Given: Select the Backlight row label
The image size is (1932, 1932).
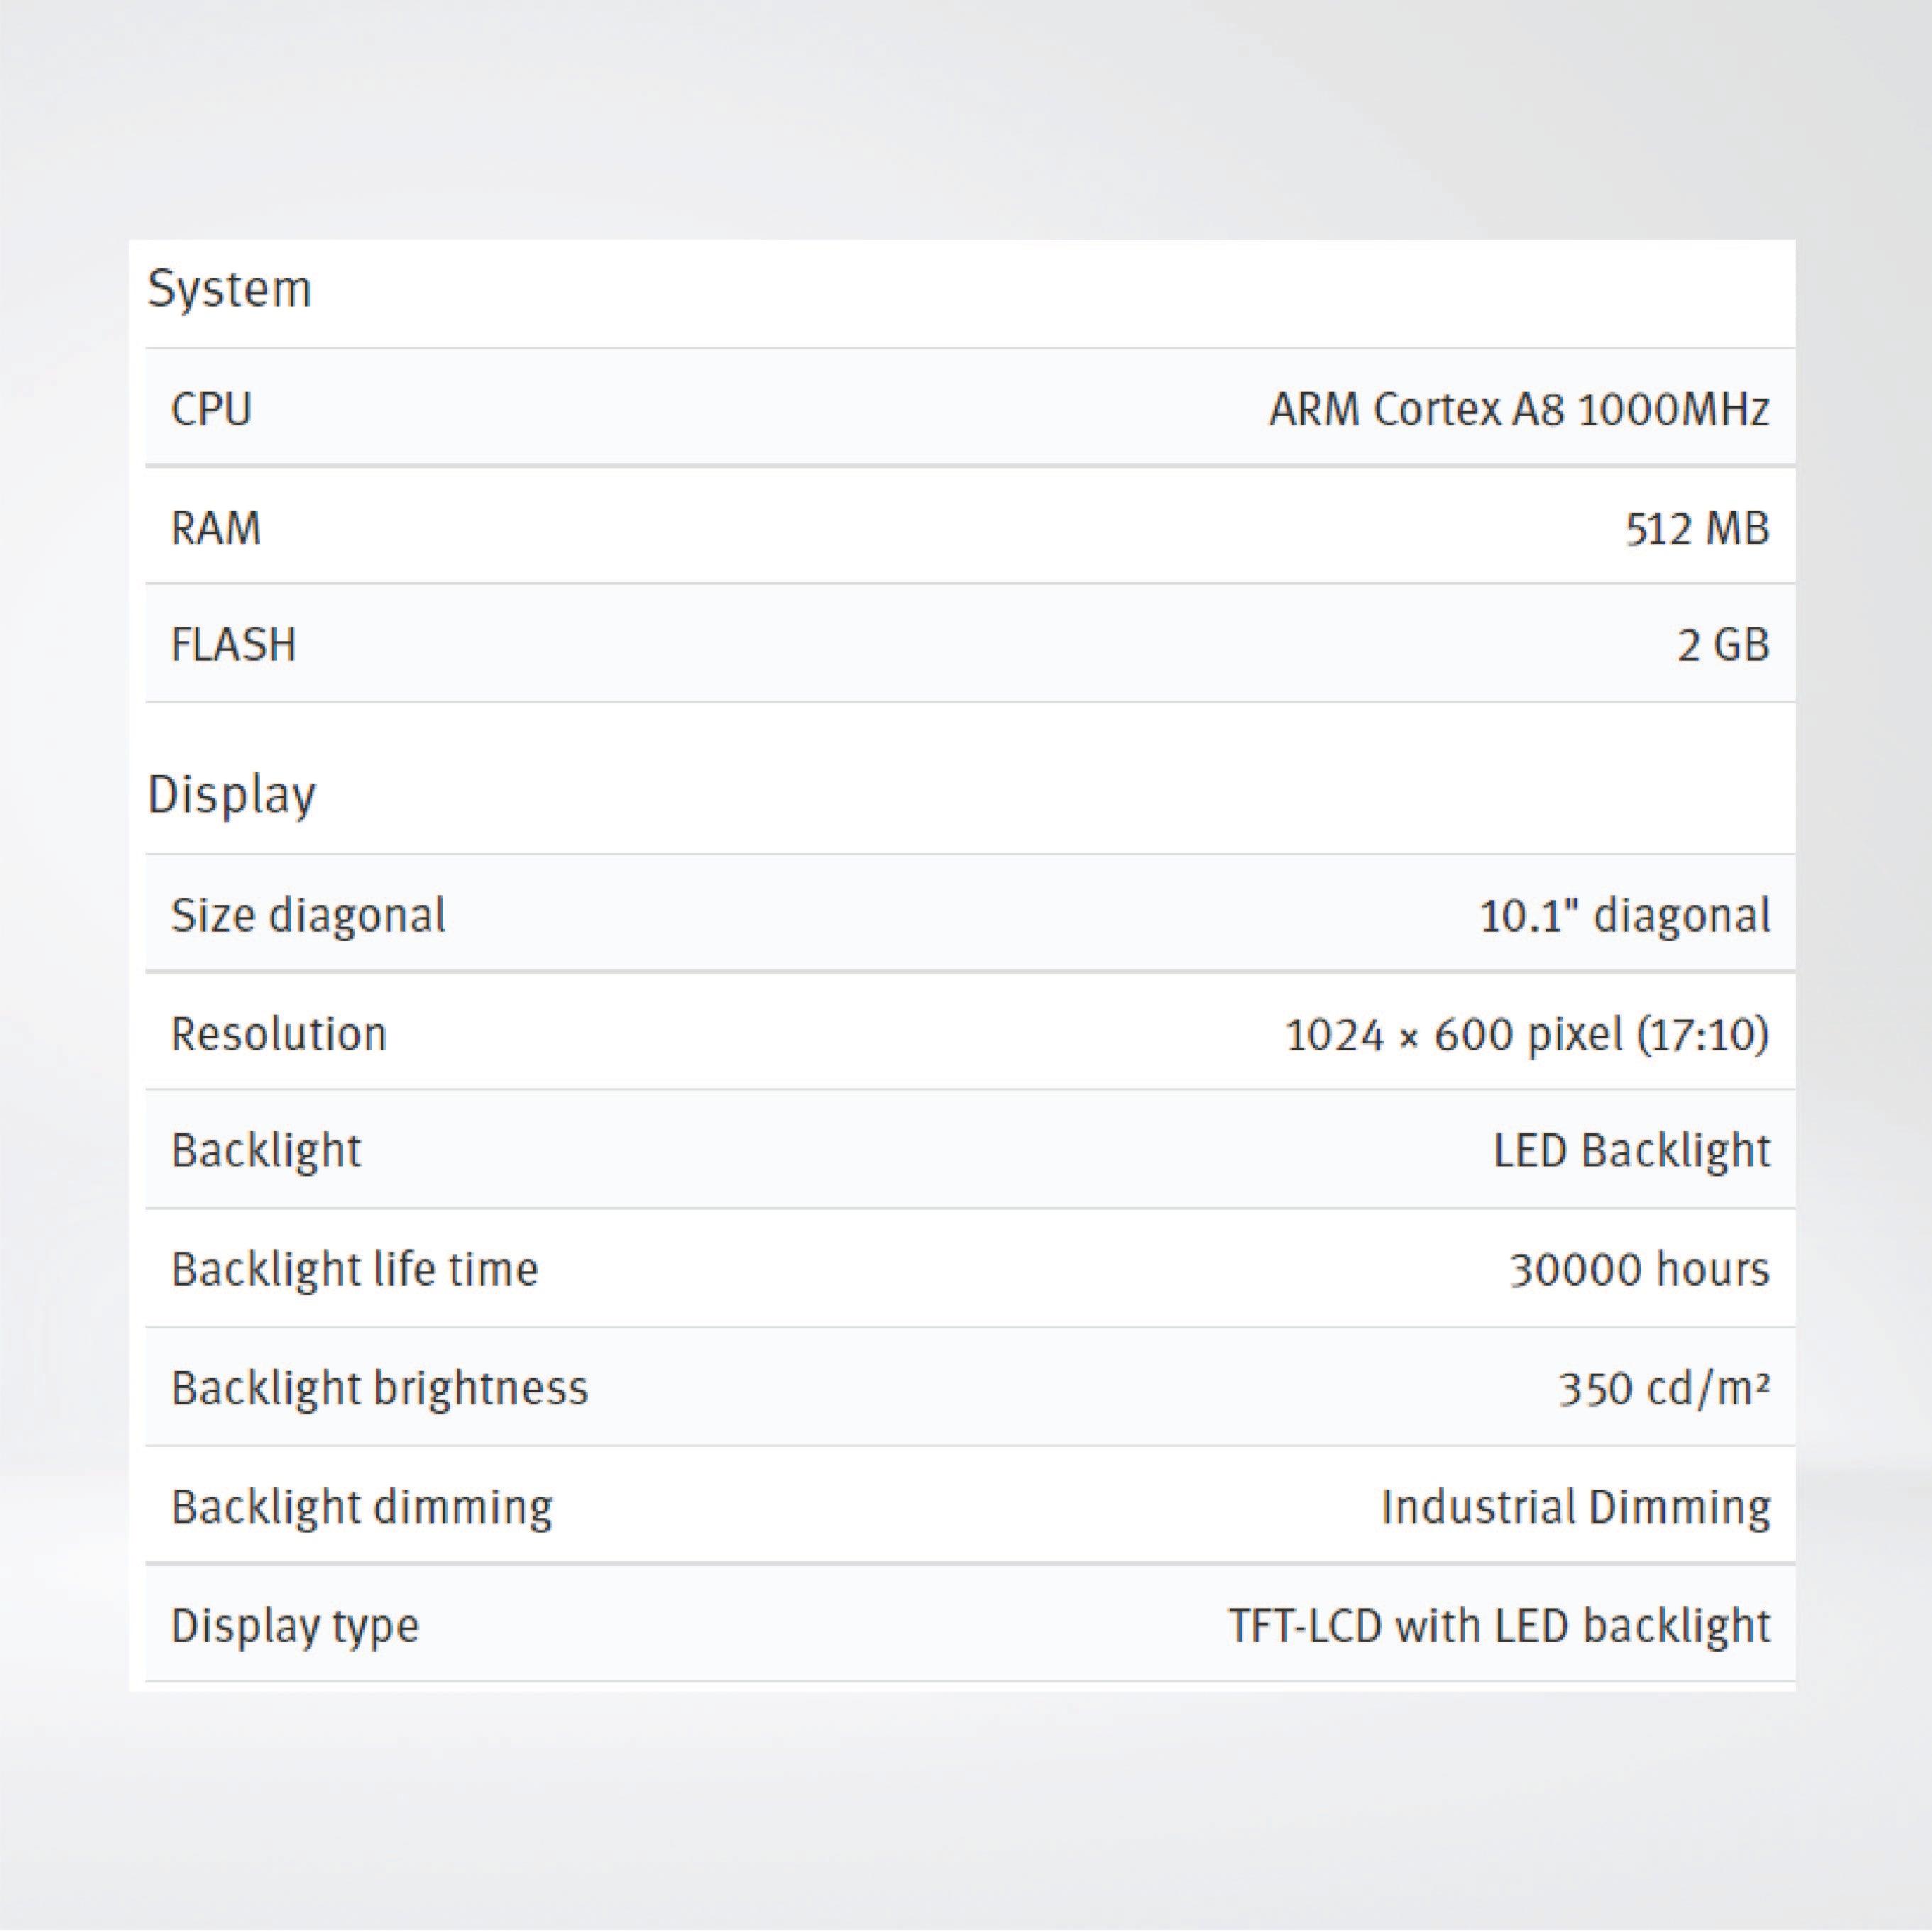Looking at the screenshot, I should coord(265,1151).
